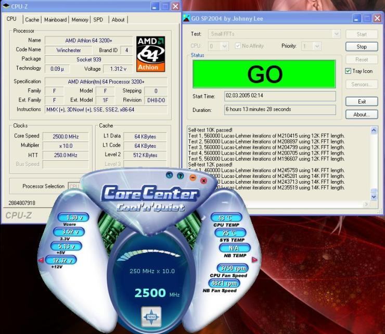Open the Processor Selection dropdown in CPU-Z
The image size is (385, 334).
tap(74, 186)
